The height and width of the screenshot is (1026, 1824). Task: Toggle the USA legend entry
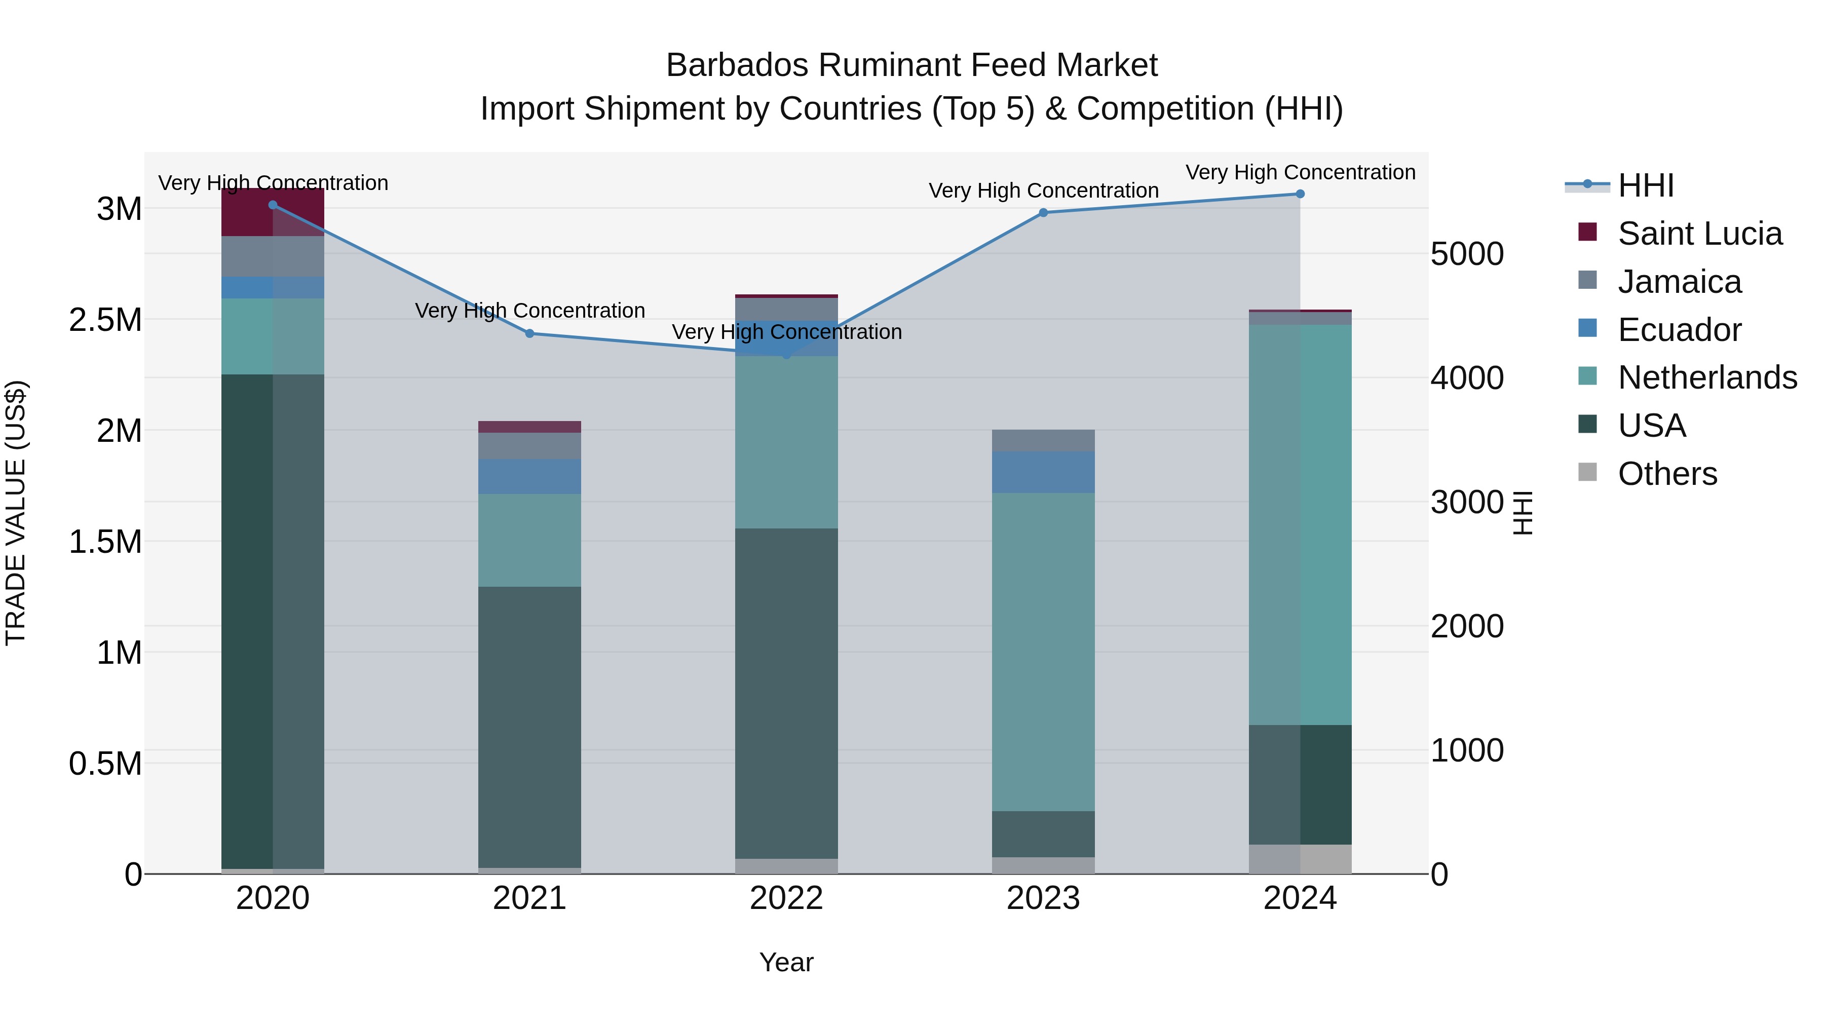(1632, 426)
